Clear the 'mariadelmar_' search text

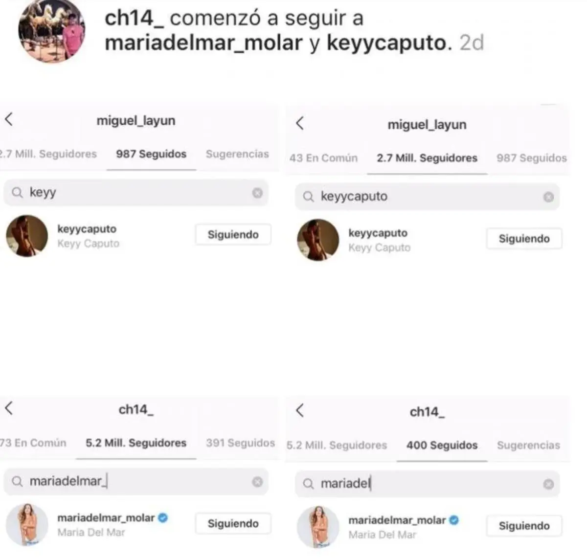[257, 482]
